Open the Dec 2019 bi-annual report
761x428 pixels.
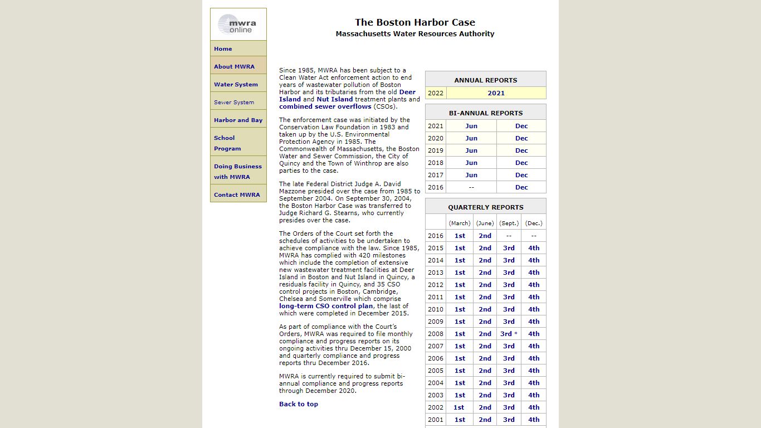tap(521, 150)
